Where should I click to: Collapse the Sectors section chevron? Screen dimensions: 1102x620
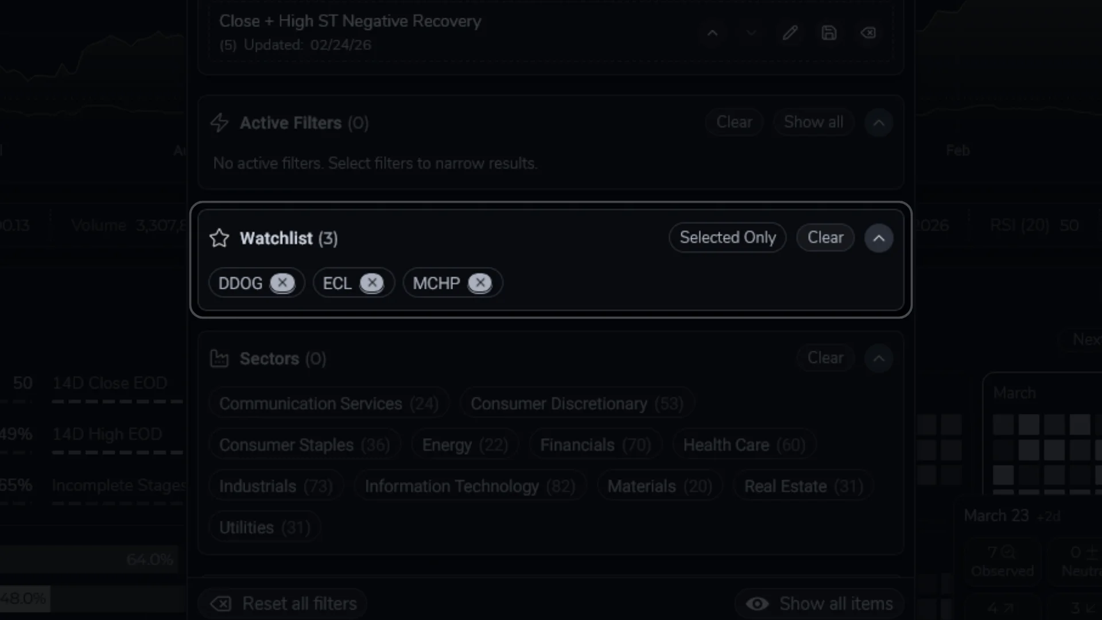[x=878, y=358]
